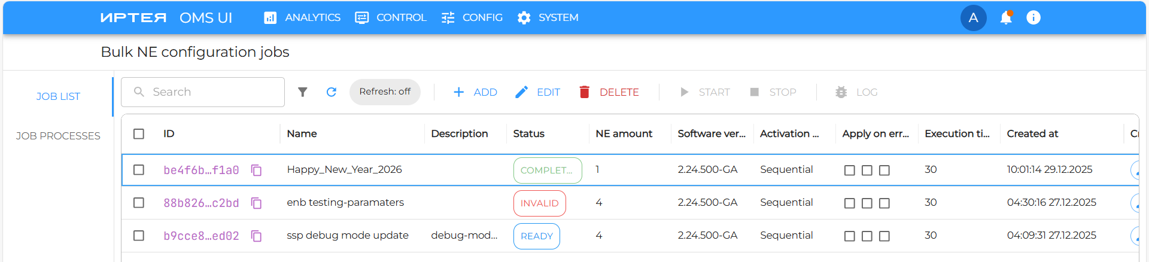Sort by the Status column header

click(x=528, y=134)
